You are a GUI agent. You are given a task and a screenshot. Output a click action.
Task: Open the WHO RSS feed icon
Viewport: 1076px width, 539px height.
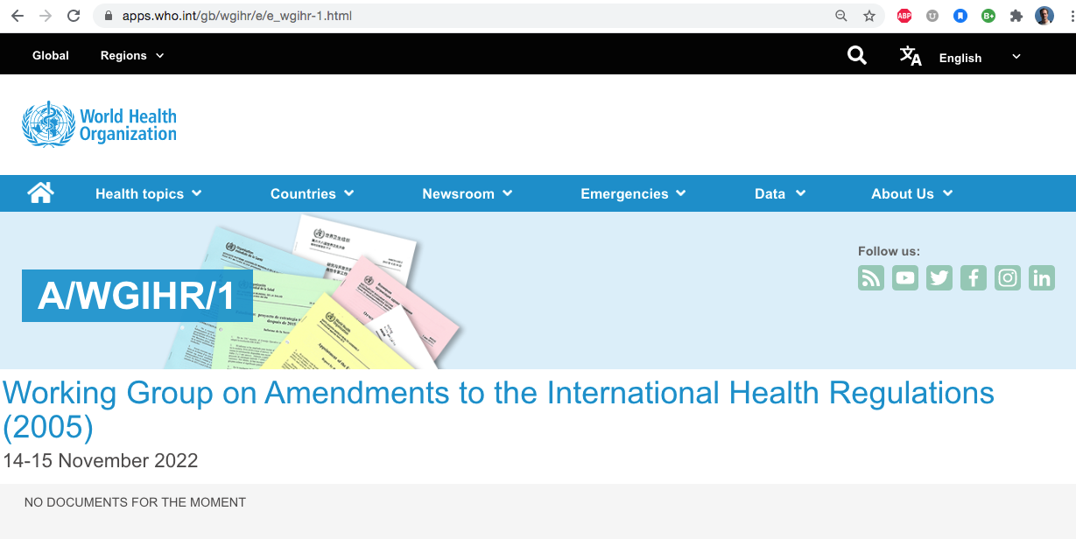tap(871, 278)
